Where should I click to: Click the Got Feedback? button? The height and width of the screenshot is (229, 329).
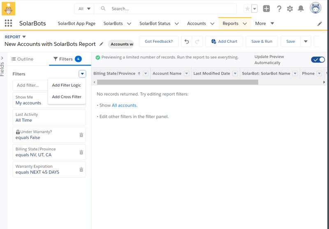pyautogui.click(x=159, y=41)
